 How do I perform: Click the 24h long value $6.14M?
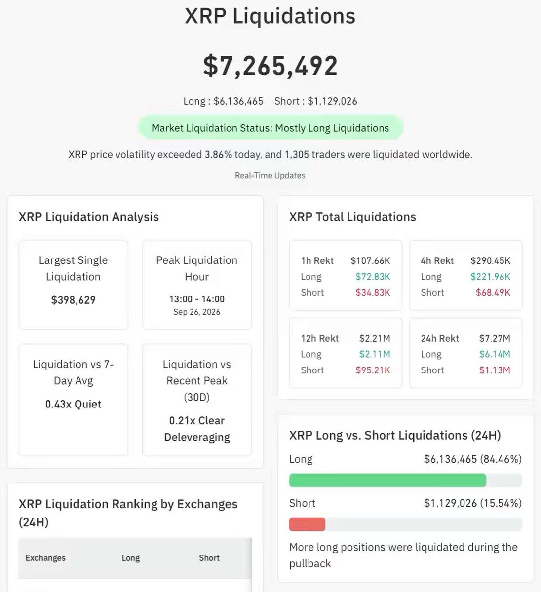coord(495,354)
